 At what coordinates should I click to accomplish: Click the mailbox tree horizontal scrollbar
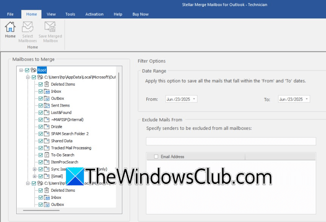tap(41, 210)
